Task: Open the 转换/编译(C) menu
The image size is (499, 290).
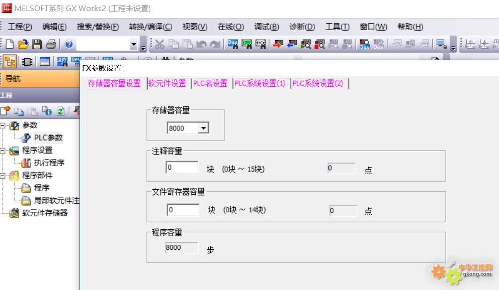Action: coord(150,27)
